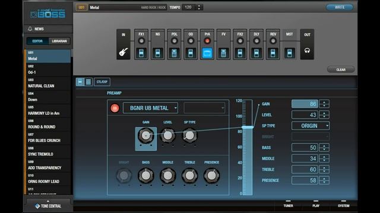Switch to knob view icon
This screenshot has height=213, width=380.
[x=80, y=82]
